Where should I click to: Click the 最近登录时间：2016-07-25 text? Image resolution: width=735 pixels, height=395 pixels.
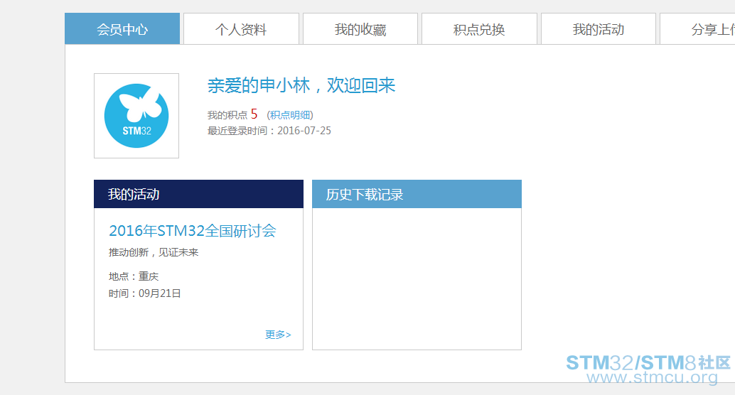click(269, 131)
